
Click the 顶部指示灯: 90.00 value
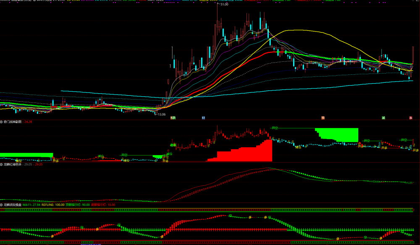coord(78,205)
